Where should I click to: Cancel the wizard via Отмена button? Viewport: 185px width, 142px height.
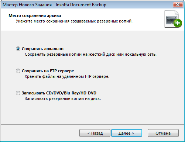tap(163, 133)
